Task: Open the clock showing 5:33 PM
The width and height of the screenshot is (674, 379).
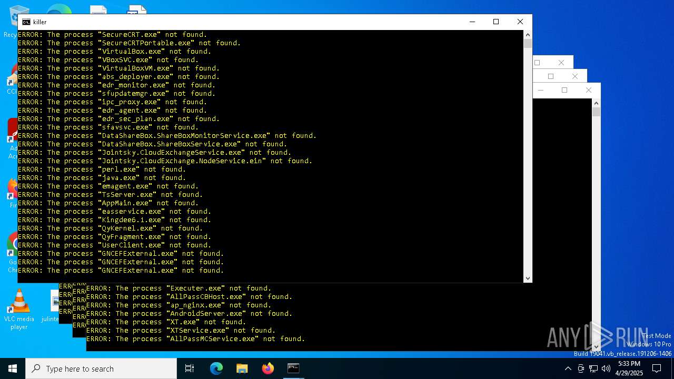Action: (629, 368)
